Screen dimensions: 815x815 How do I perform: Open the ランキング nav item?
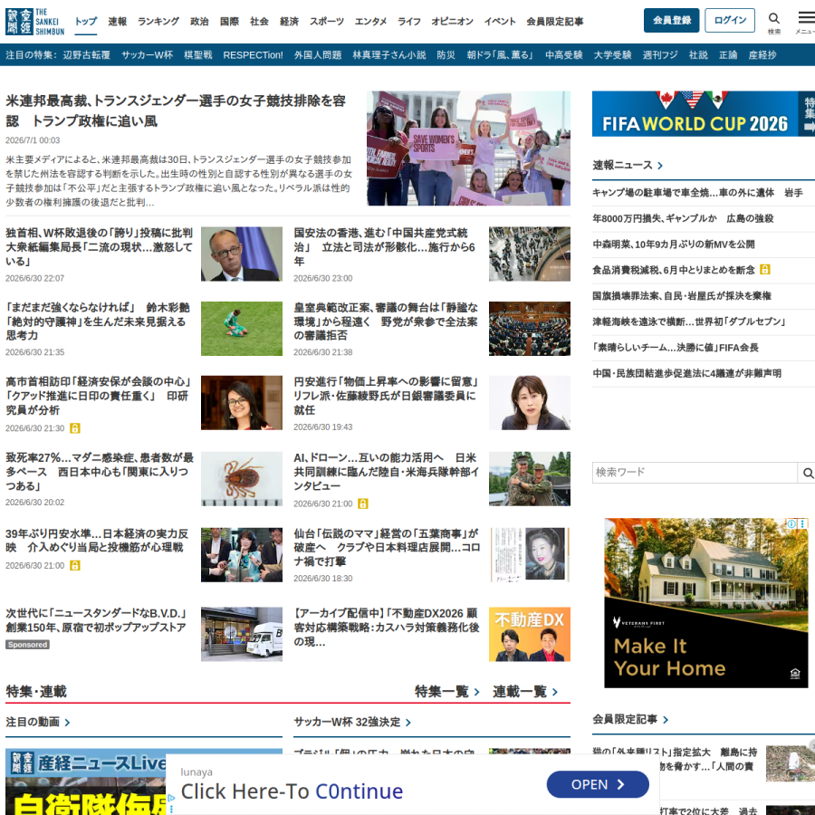point(158,22)
